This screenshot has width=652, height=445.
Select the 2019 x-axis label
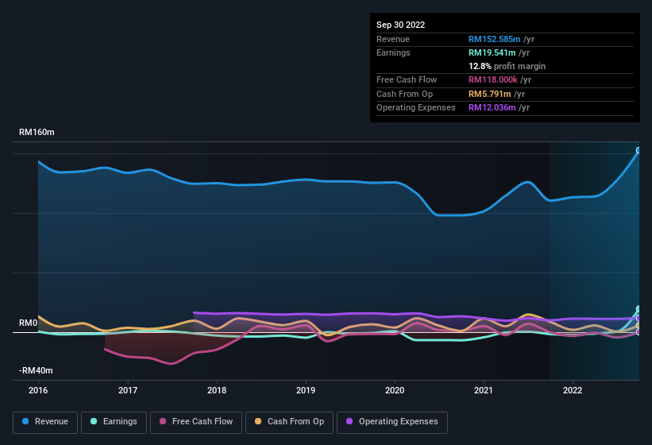coord(306,390)
